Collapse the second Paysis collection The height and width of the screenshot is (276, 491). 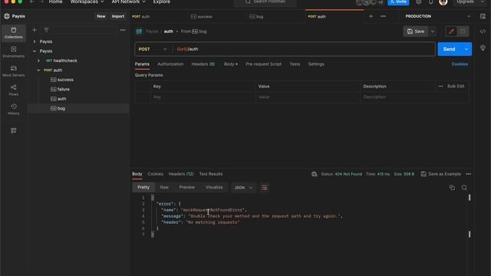tap(35, 51)
